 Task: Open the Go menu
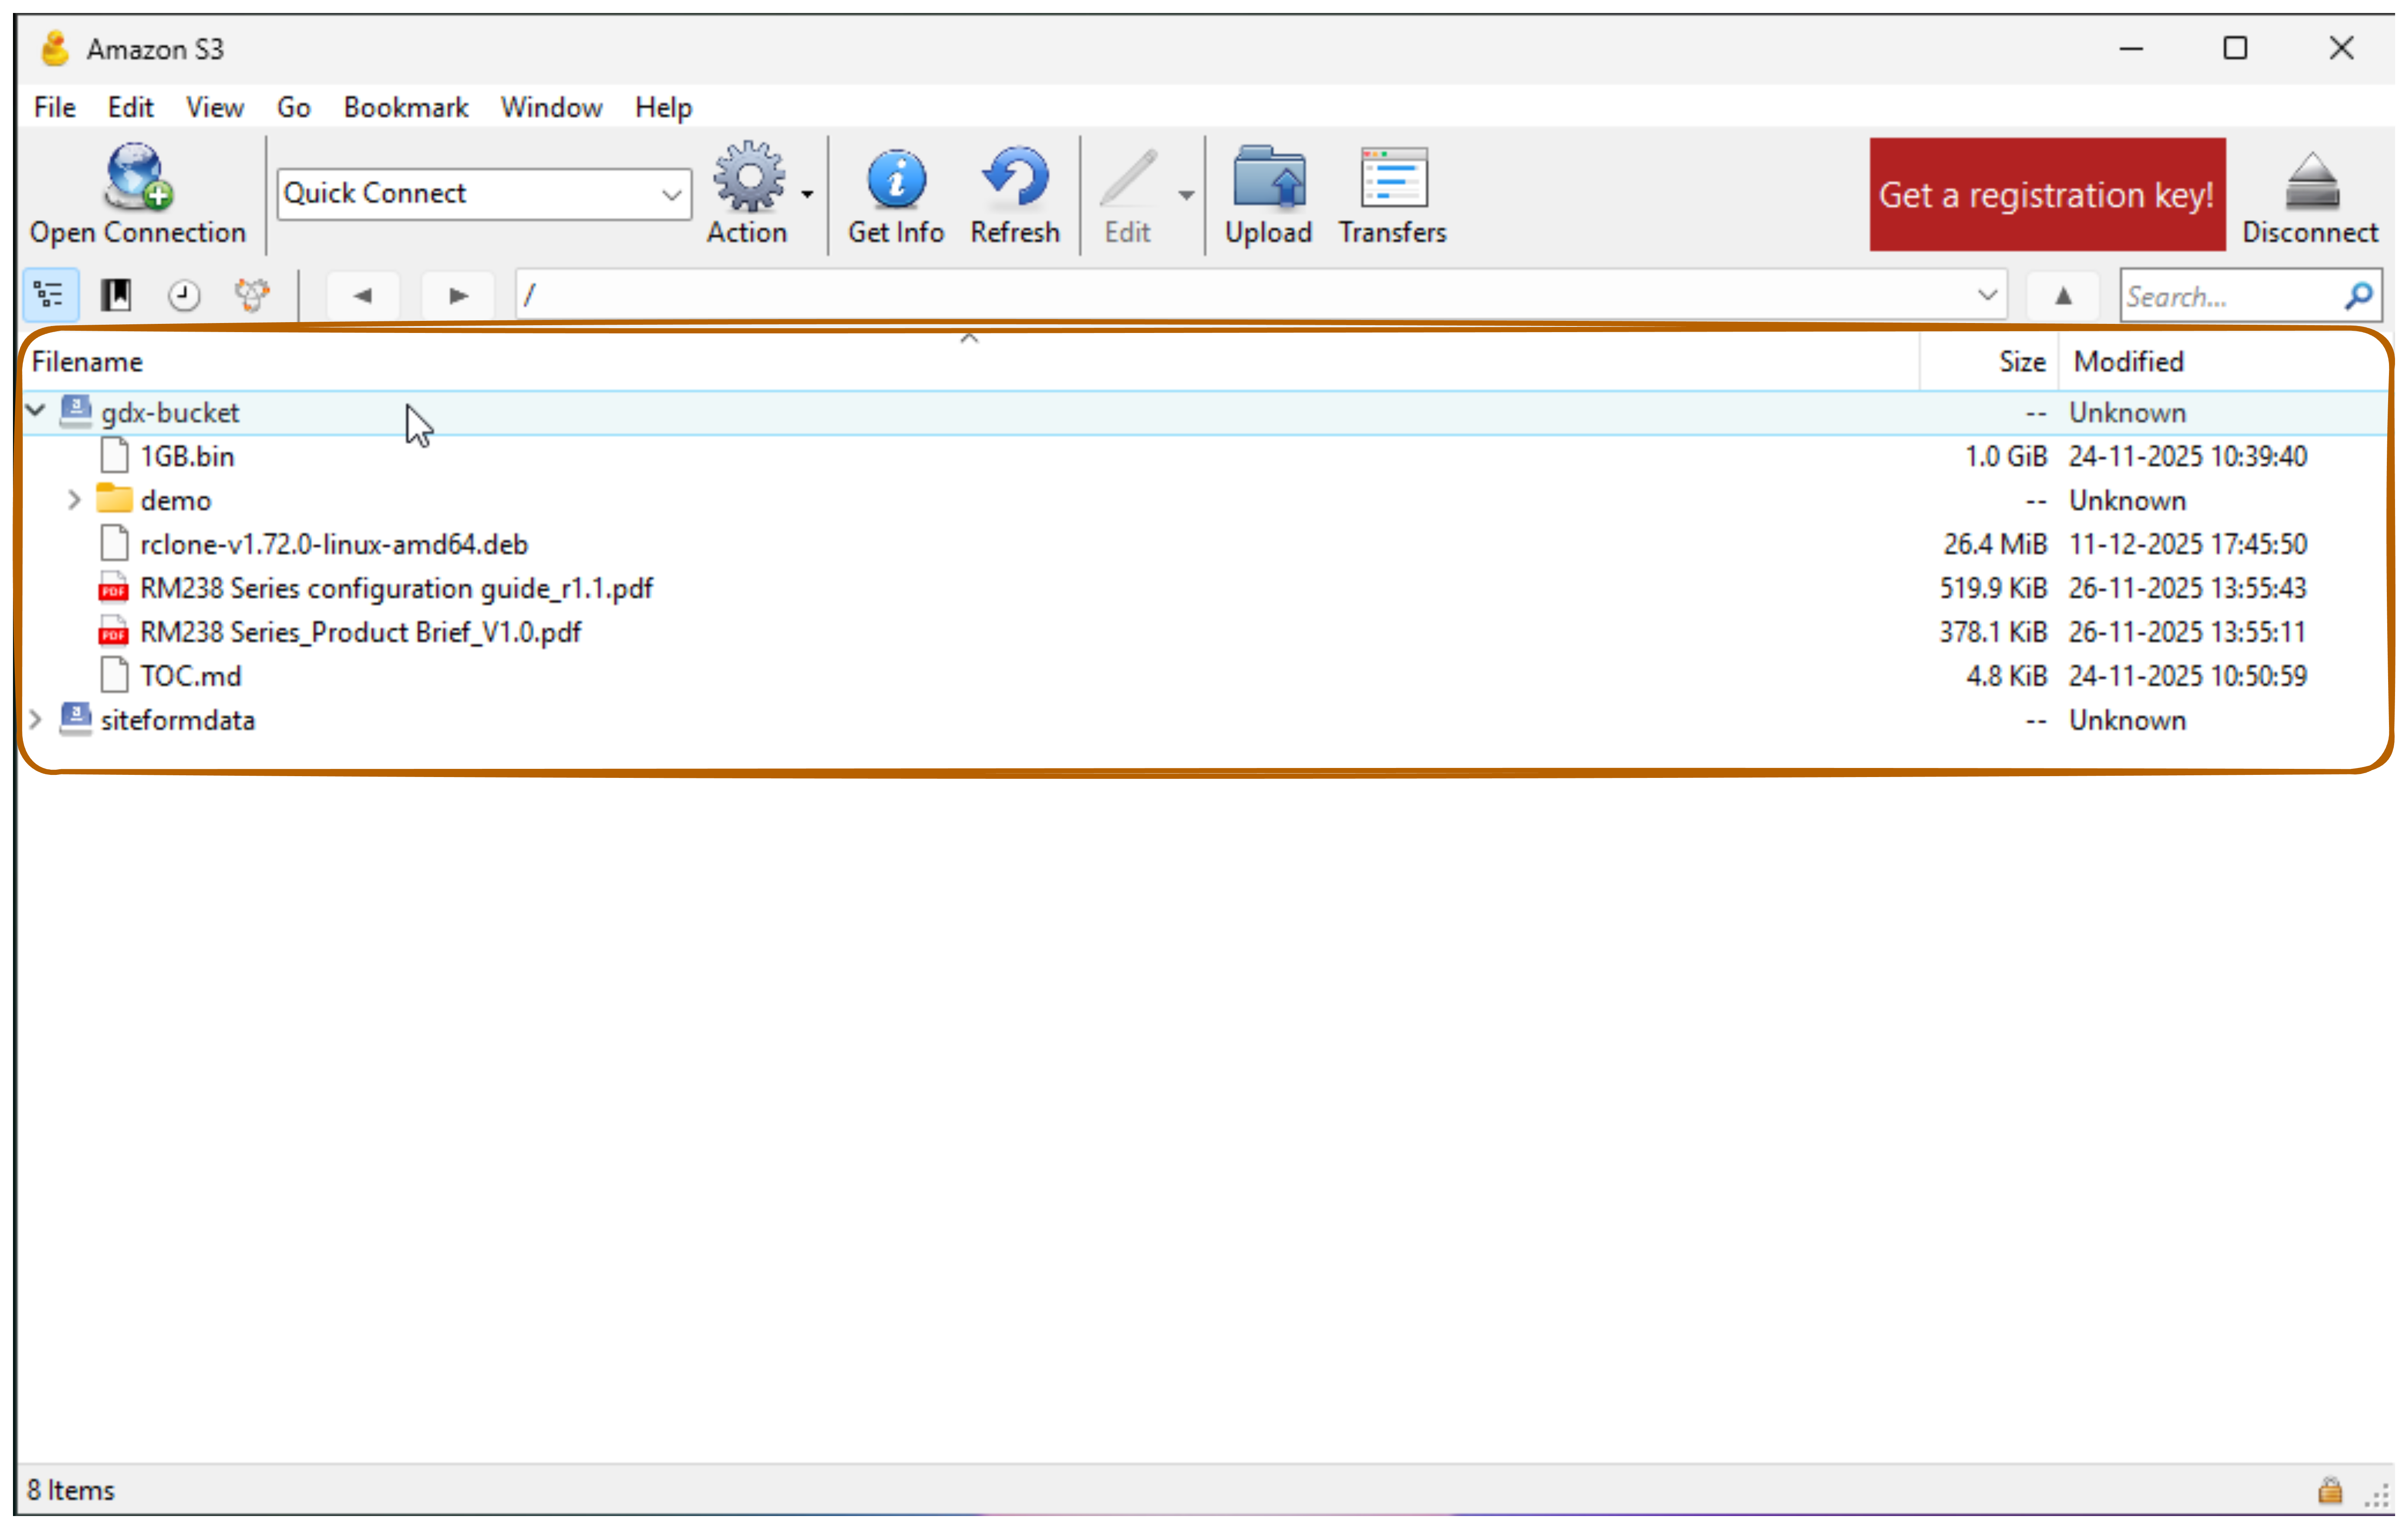(x=293, y=107)
